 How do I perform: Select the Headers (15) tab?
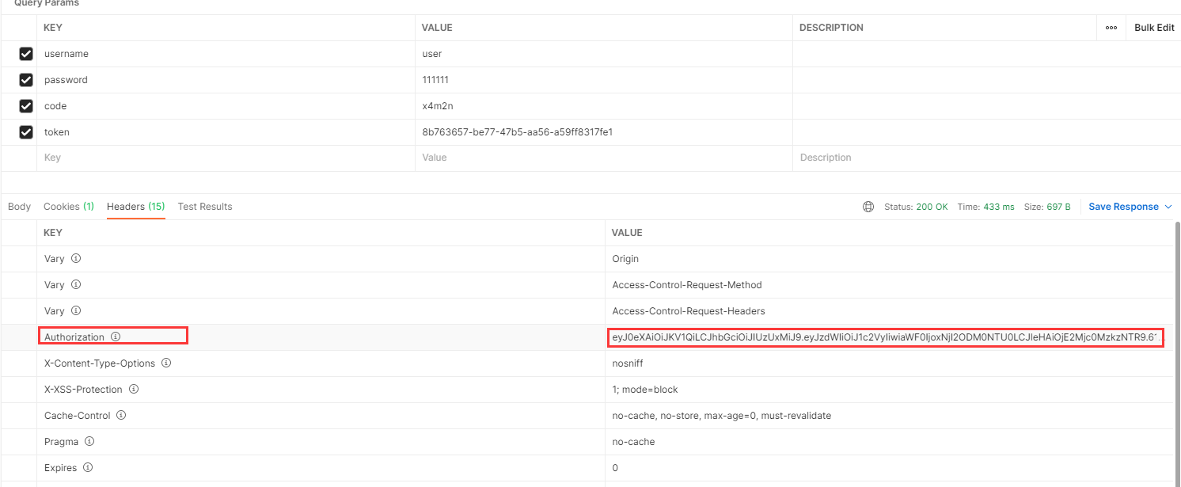tap(135, 207)
